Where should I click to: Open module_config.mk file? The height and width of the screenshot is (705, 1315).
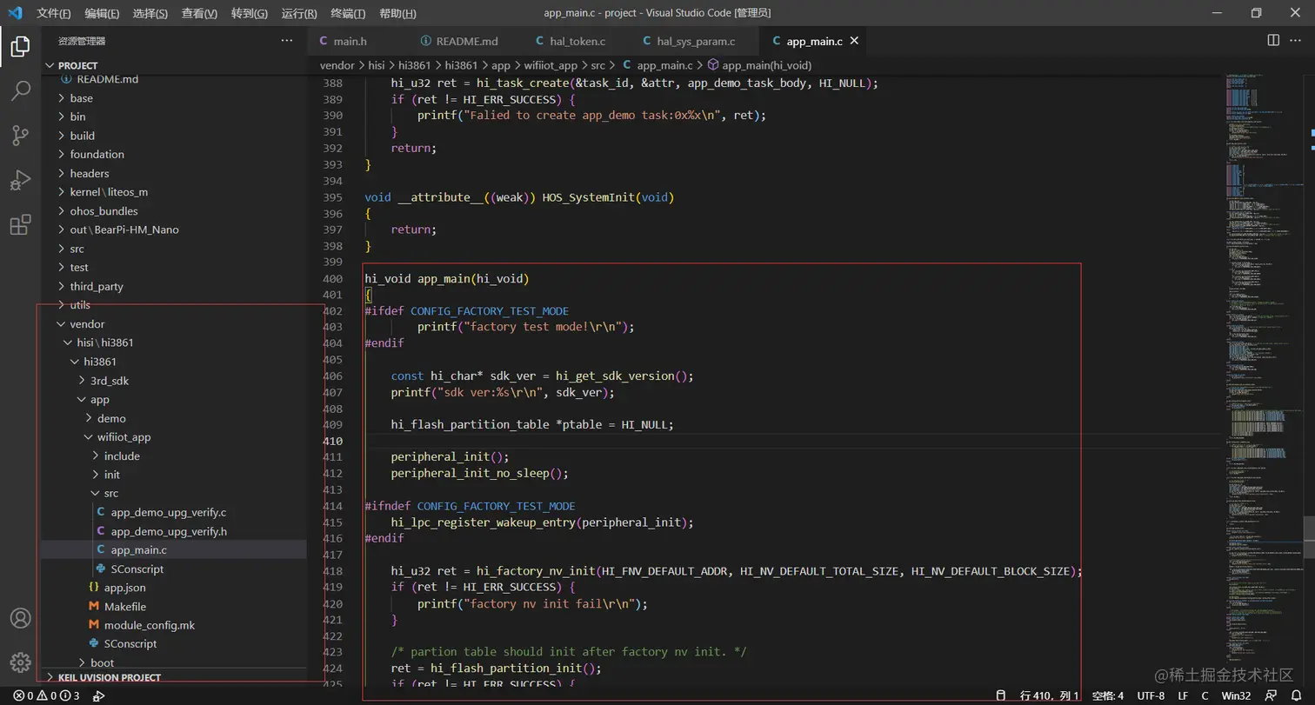tap(174, 625)
